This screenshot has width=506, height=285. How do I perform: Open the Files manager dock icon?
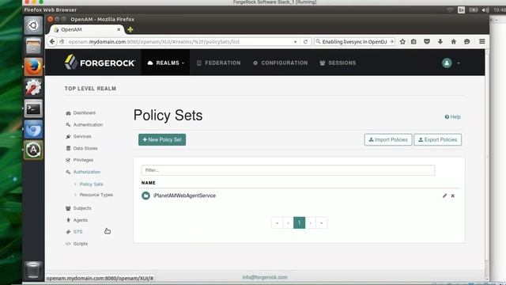point(33,46)
